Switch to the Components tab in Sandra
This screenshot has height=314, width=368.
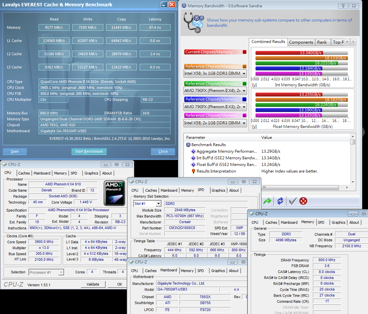pyautogui.click(x=301, y=42)
